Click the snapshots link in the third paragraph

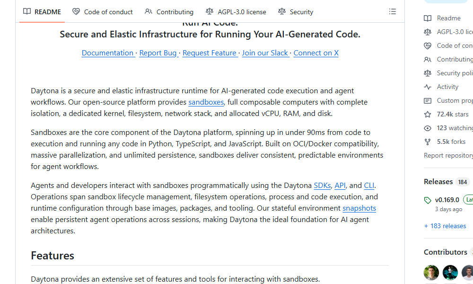tap(359, 208)
